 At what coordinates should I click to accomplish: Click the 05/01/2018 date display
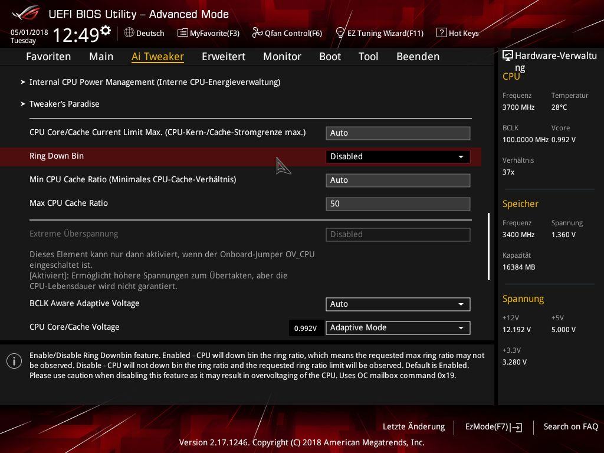click(x=29, y=32)
